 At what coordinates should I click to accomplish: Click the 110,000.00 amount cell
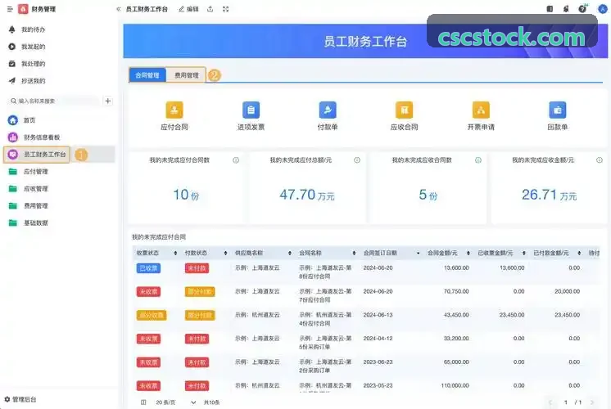(x=455, y=385)
